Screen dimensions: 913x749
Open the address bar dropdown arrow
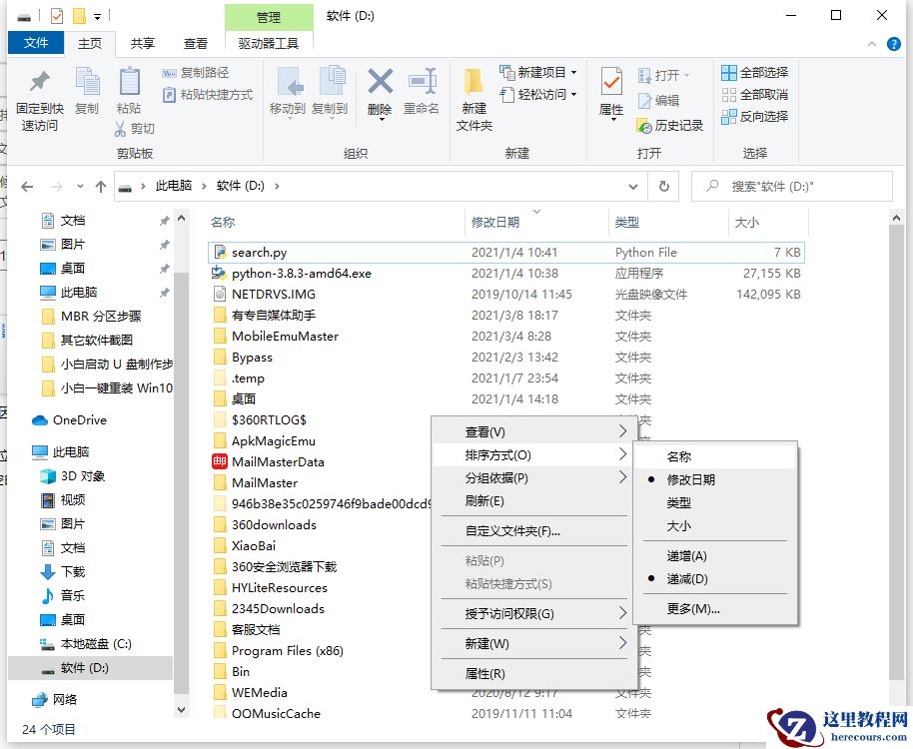point(632,186)
